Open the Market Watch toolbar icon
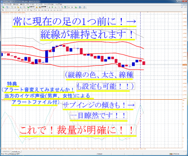Viewport: 188px width, 156px height. (12, 7)
